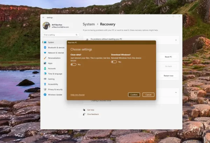Click the Reset this PC title bar
Image resolution: width=210 pixels, height=143 pixels.
[x=111, y=42]
